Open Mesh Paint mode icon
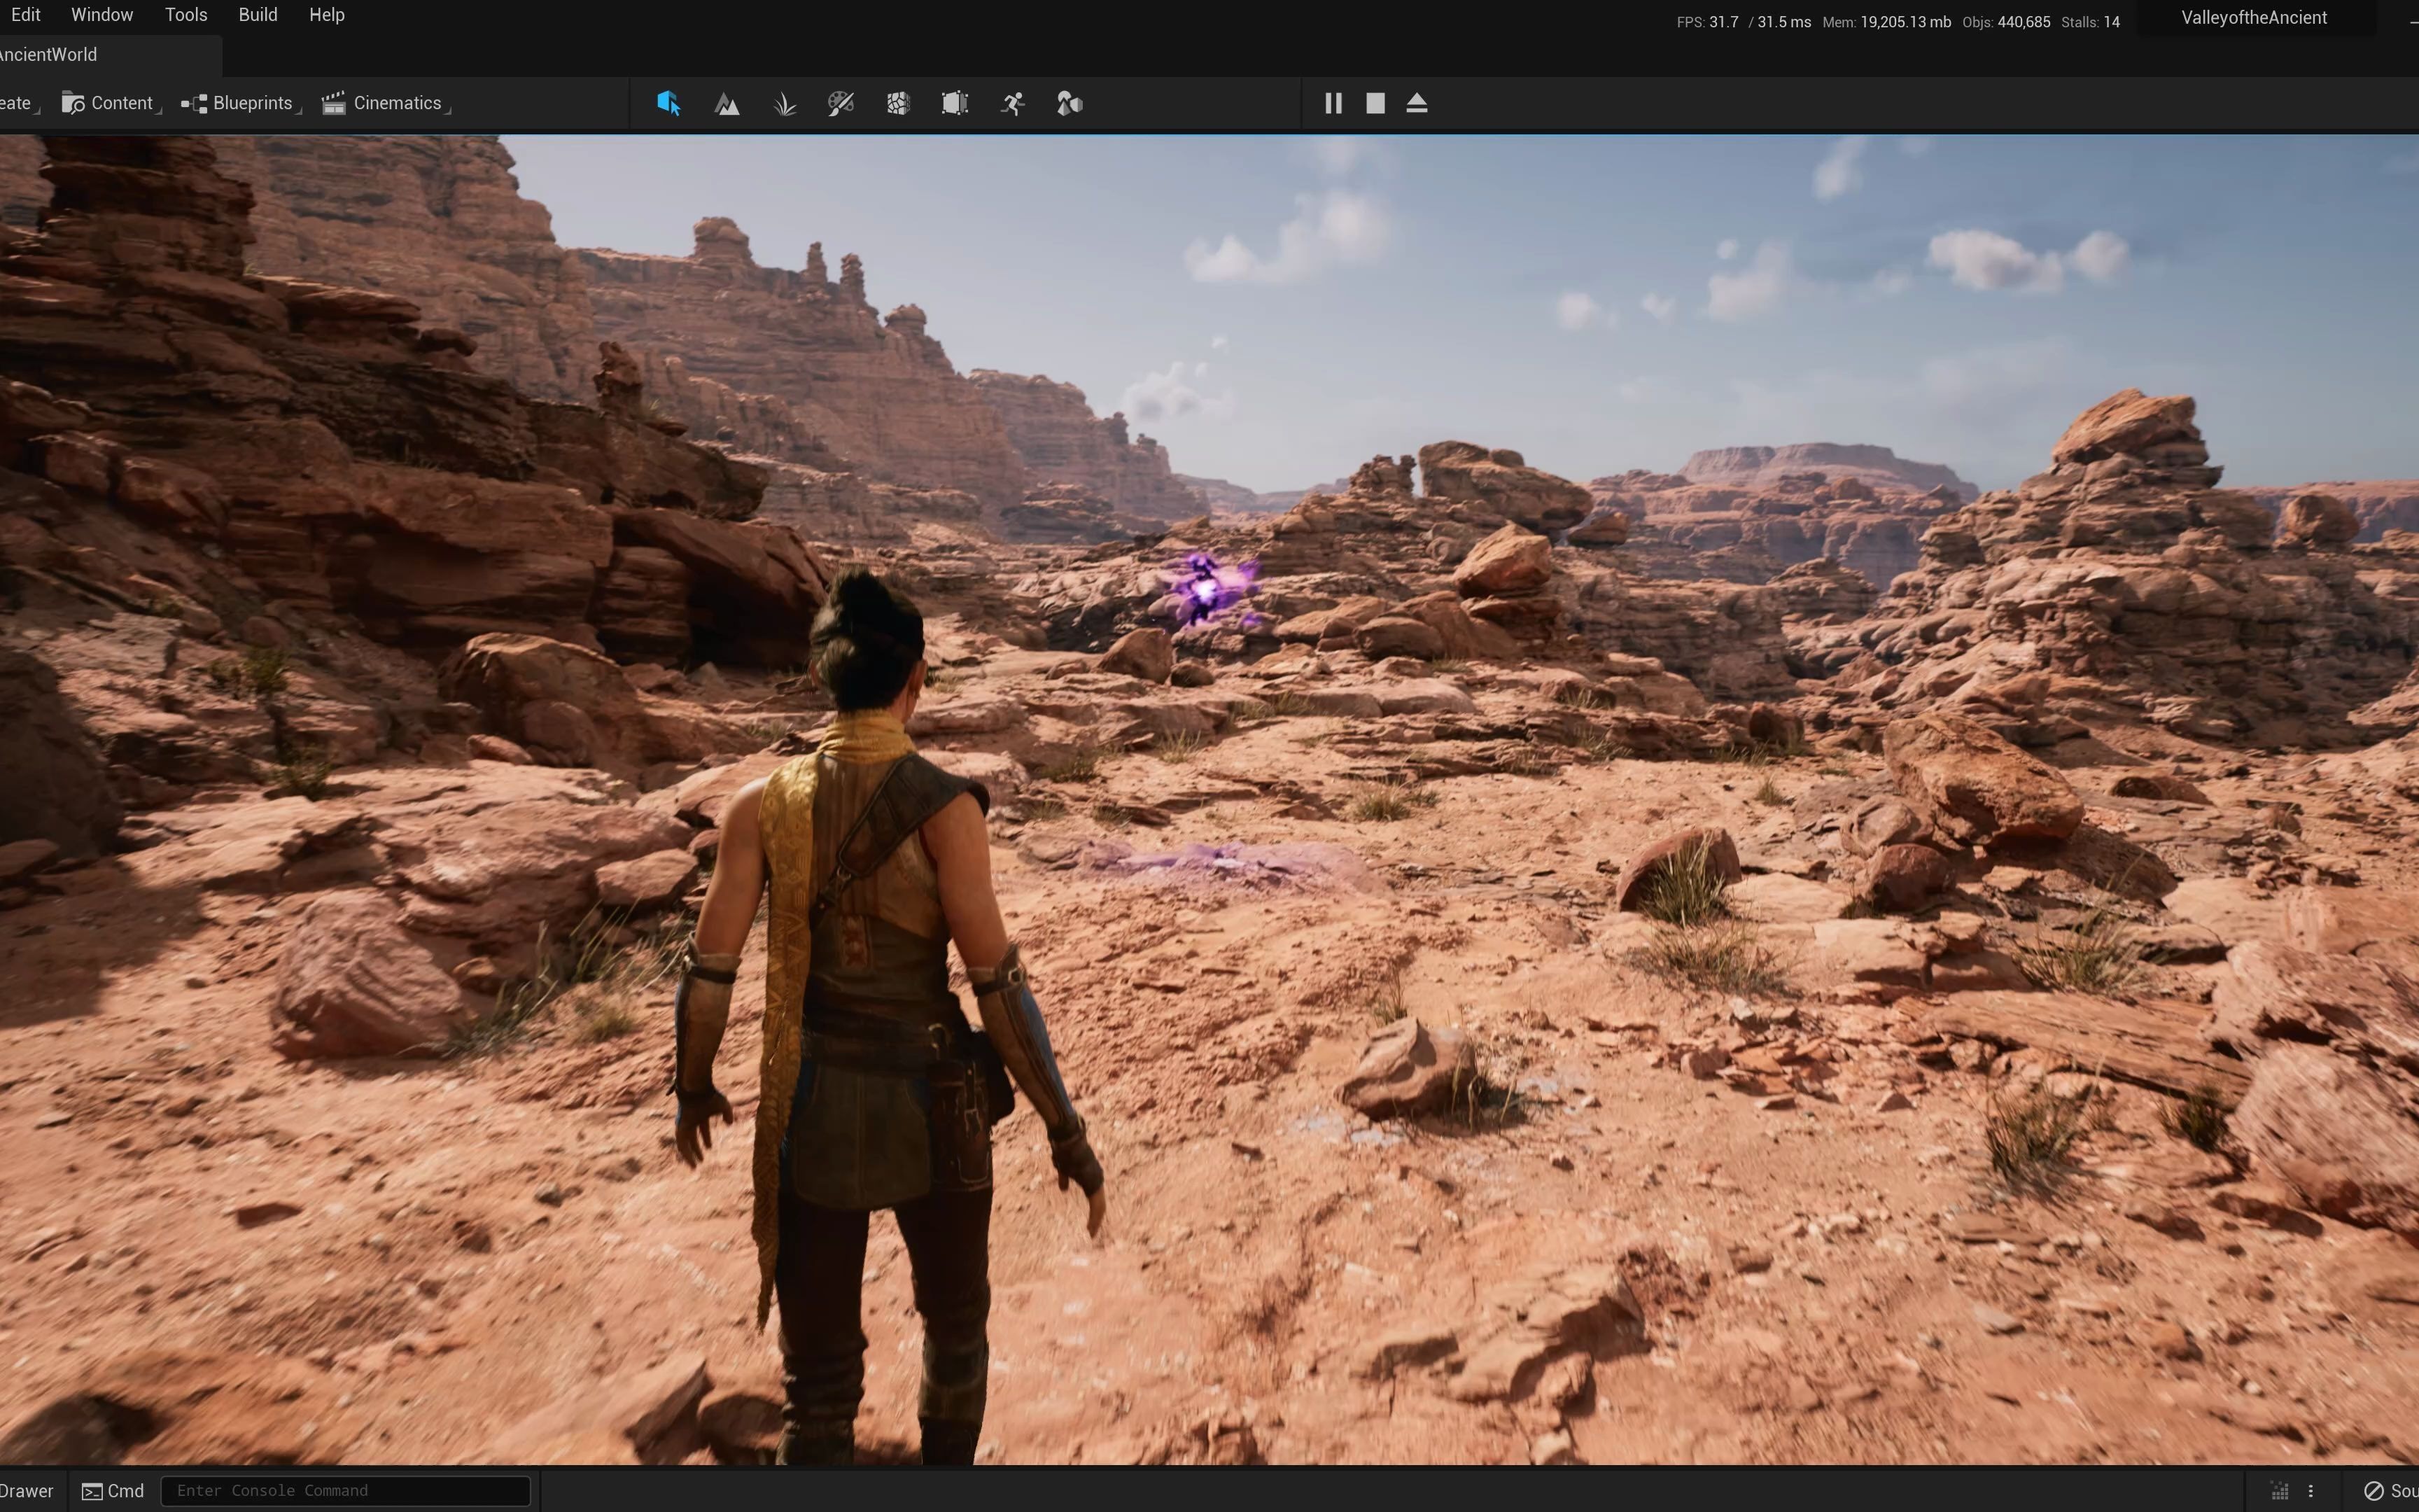This screenshot has width=2419, height=1512. point(841,103)
